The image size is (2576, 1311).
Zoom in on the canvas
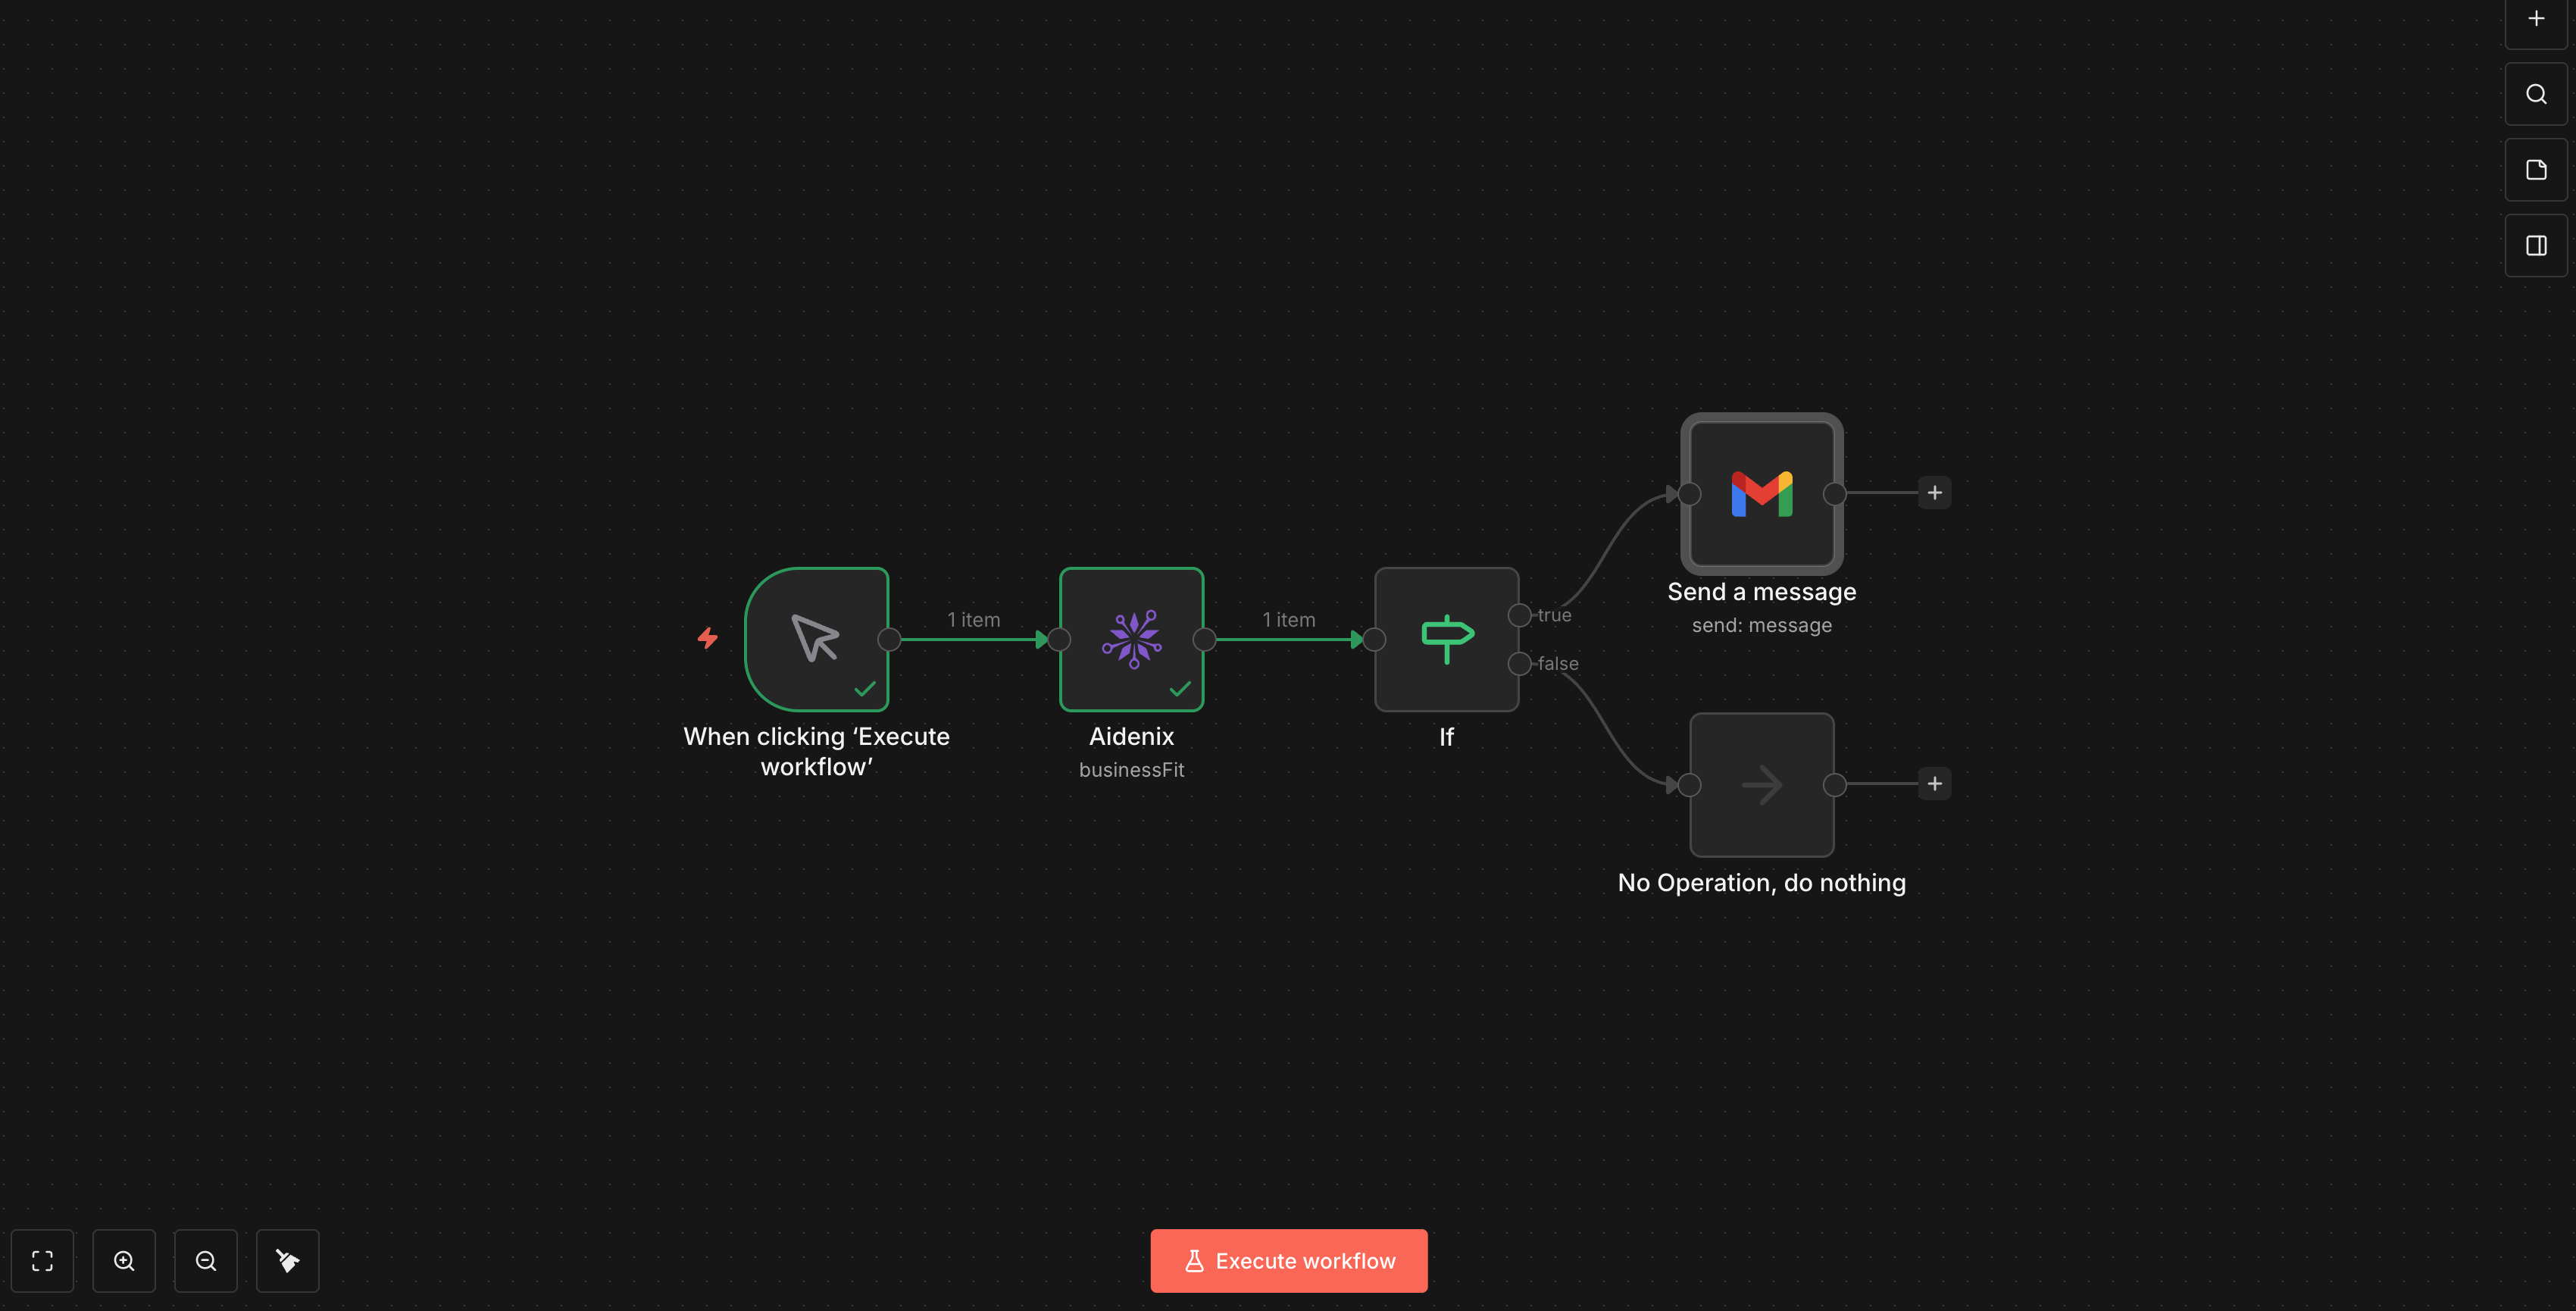click(124, 1260)
